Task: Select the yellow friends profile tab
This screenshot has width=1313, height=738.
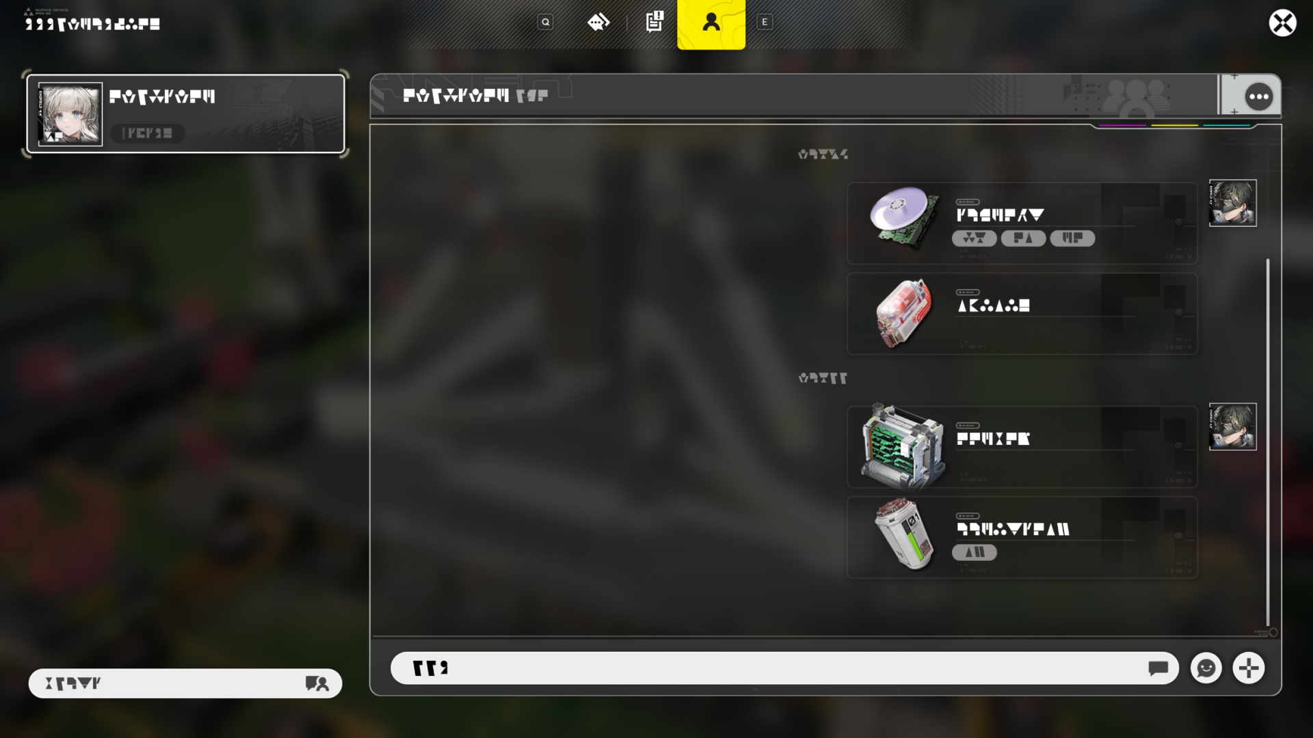Action: 711,24
